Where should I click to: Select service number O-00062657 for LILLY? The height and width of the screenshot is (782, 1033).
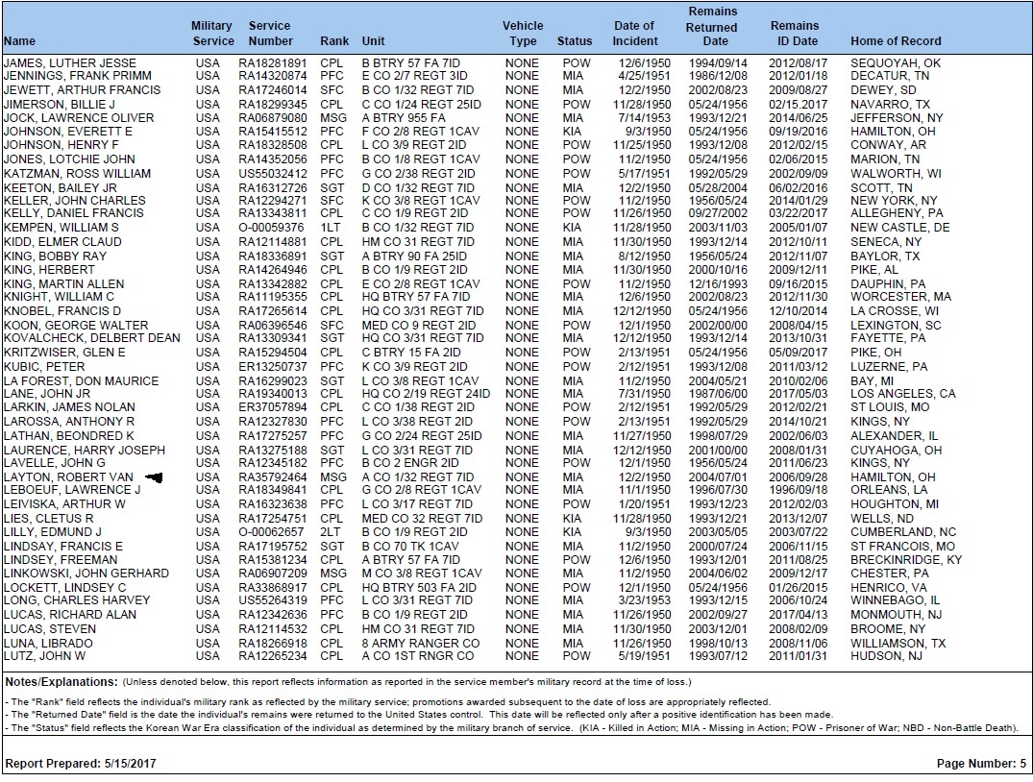(x=271, y=532)
